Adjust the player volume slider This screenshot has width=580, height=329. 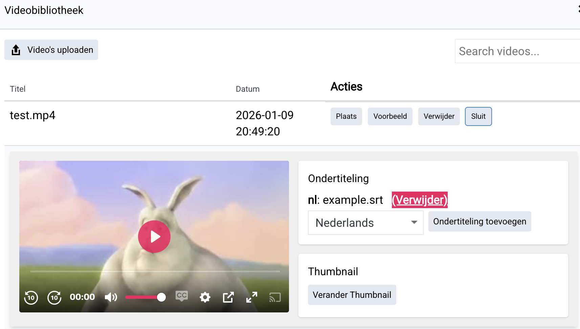tap(146, 298)
